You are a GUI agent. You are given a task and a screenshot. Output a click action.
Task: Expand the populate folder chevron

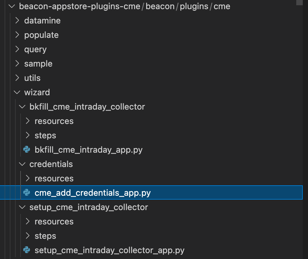(x=17, y=35)
